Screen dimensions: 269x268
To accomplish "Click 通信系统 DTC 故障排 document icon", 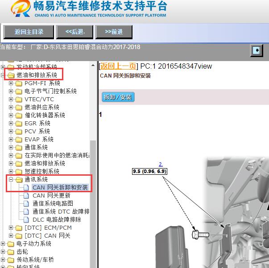I will [x=26, y=212].
